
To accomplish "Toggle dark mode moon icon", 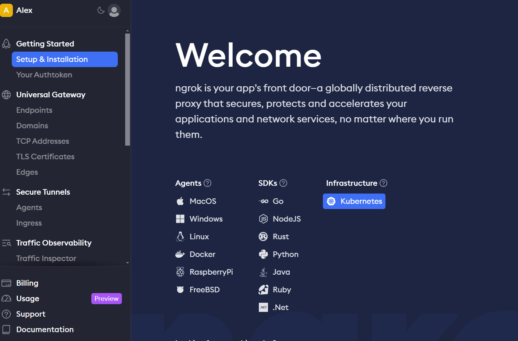I will [x=101, y=10].
